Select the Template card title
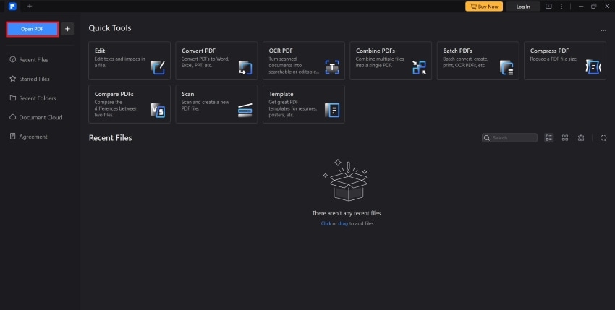 (x=281, y=94)
